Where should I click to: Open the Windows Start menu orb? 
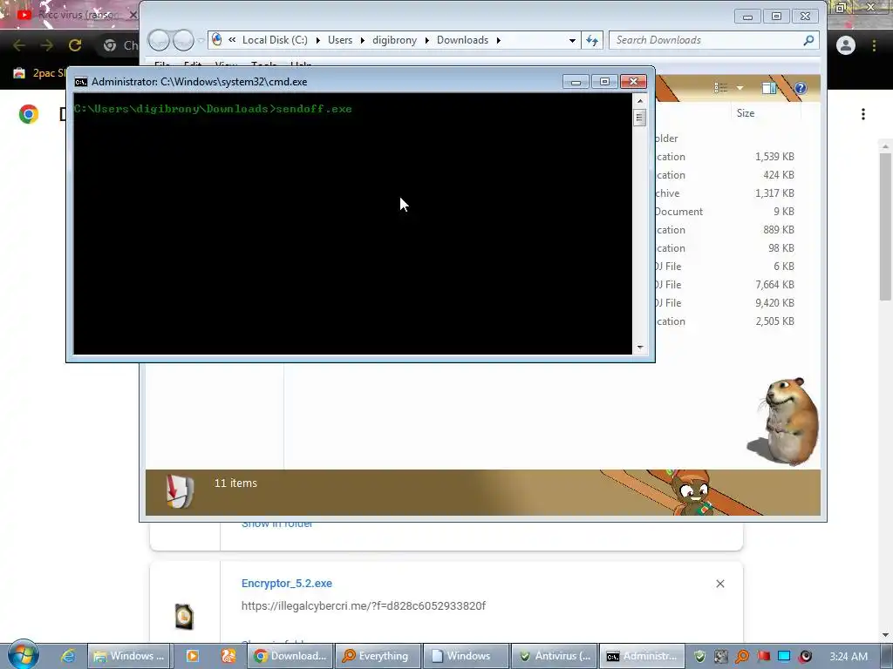23,654
